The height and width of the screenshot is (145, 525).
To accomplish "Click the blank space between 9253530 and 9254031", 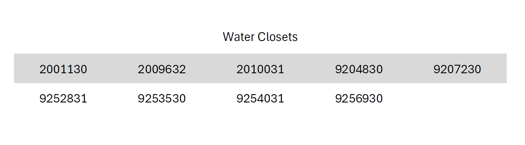I will tap(211, 99).
